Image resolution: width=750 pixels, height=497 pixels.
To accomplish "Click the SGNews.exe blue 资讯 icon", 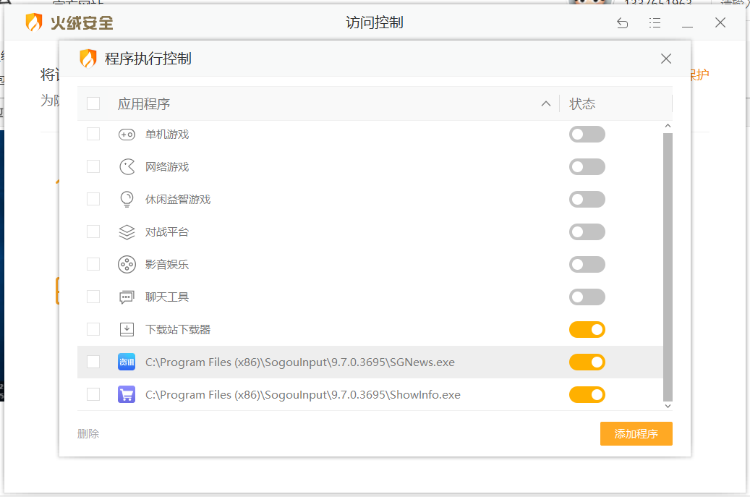I will (127, 362).
